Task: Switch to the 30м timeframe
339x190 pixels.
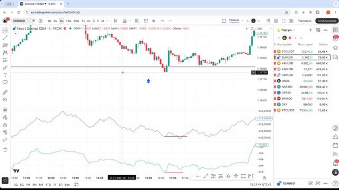Action: pos(76,21)
